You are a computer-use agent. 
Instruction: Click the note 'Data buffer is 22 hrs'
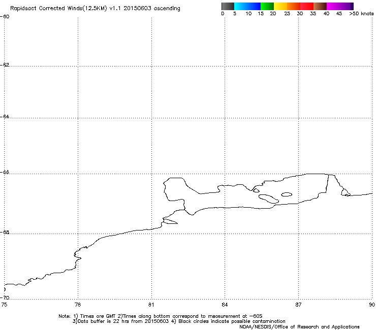pyautogui.click(x=104, y=321)
